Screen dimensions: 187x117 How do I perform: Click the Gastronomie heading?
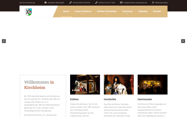point(145,99)
